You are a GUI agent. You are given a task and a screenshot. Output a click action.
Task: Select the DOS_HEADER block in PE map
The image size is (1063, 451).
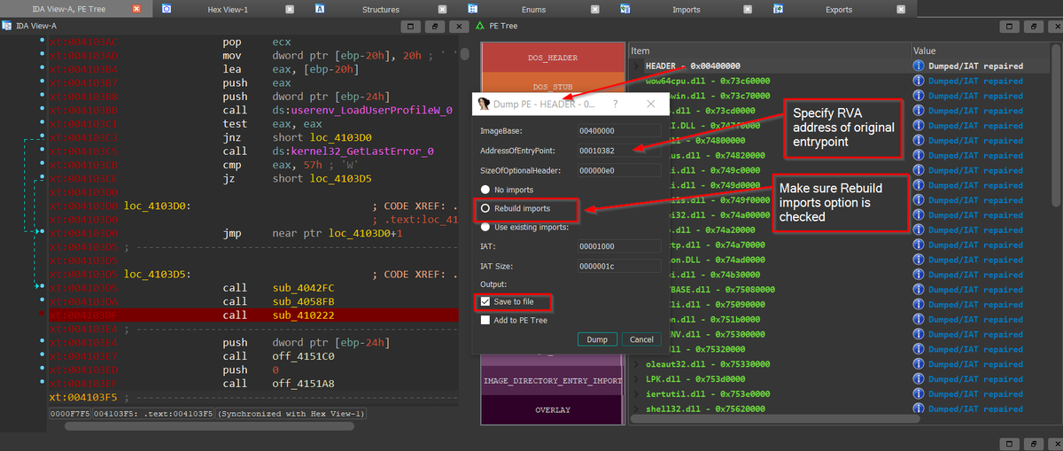click(x=553, y=58)
